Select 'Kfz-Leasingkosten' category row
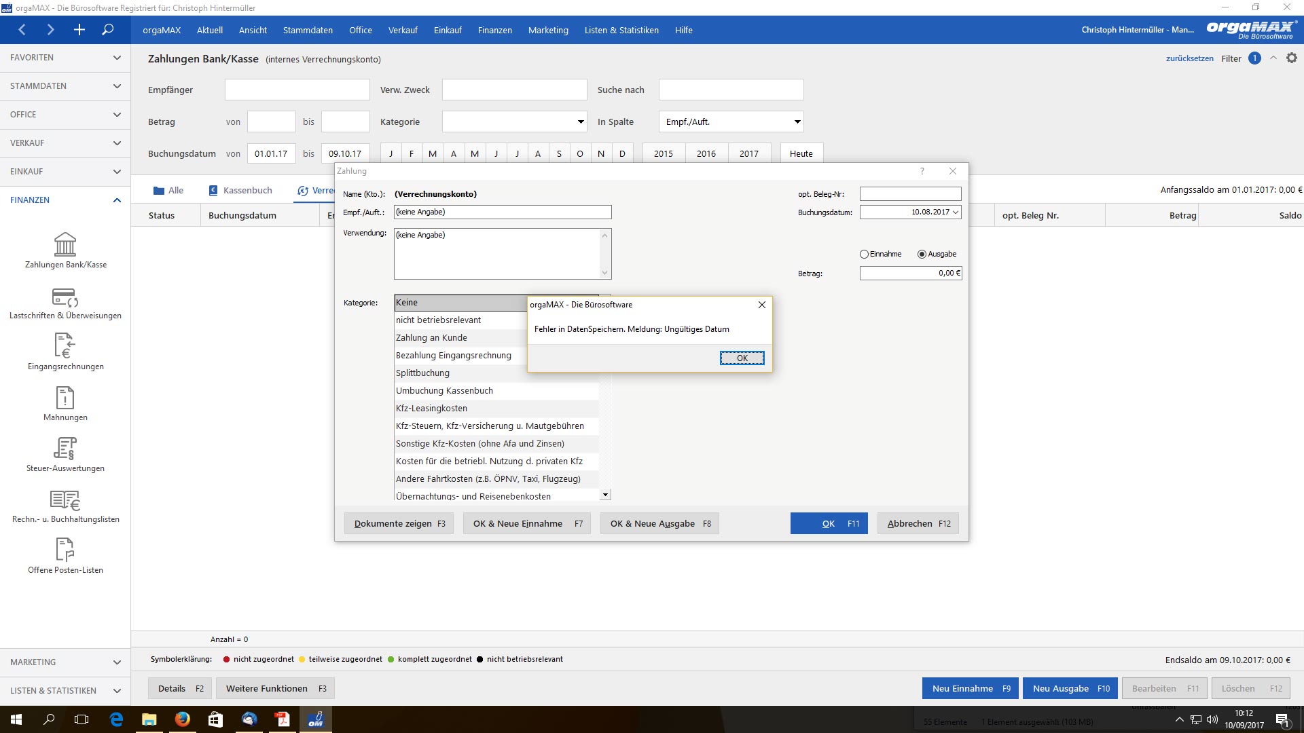Screen dimensions: 1304x733 (x=496, y=409)
